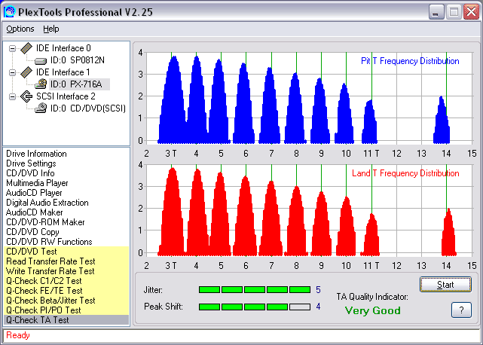Open AudioCD Player

34,193
